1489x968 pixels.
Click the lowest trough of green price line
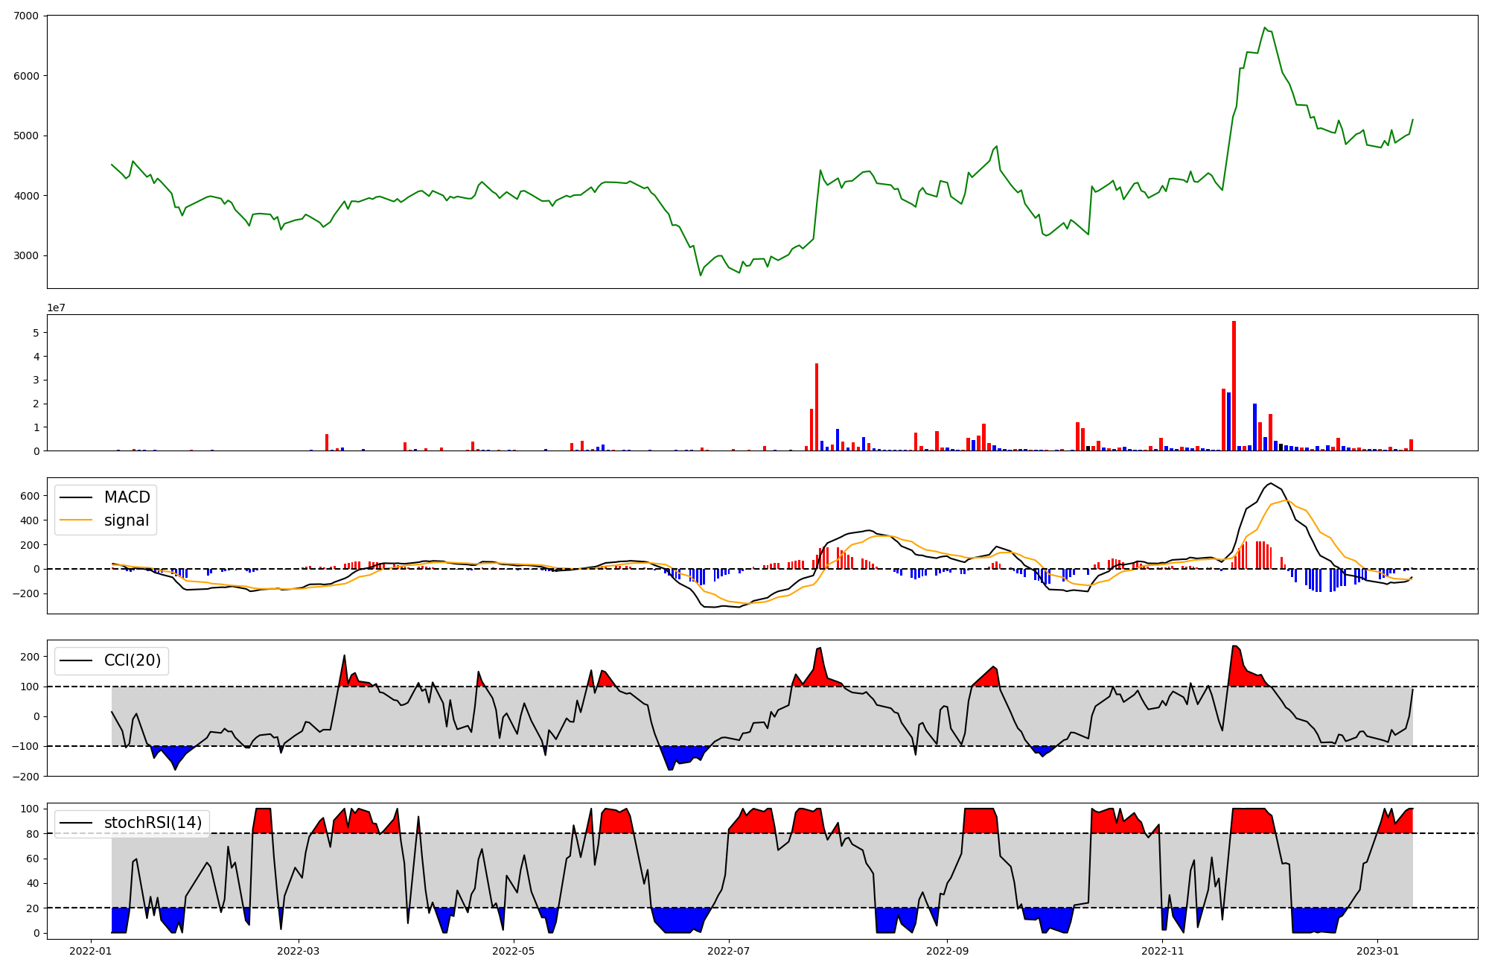pyautogui.click(x=701, y=275)
